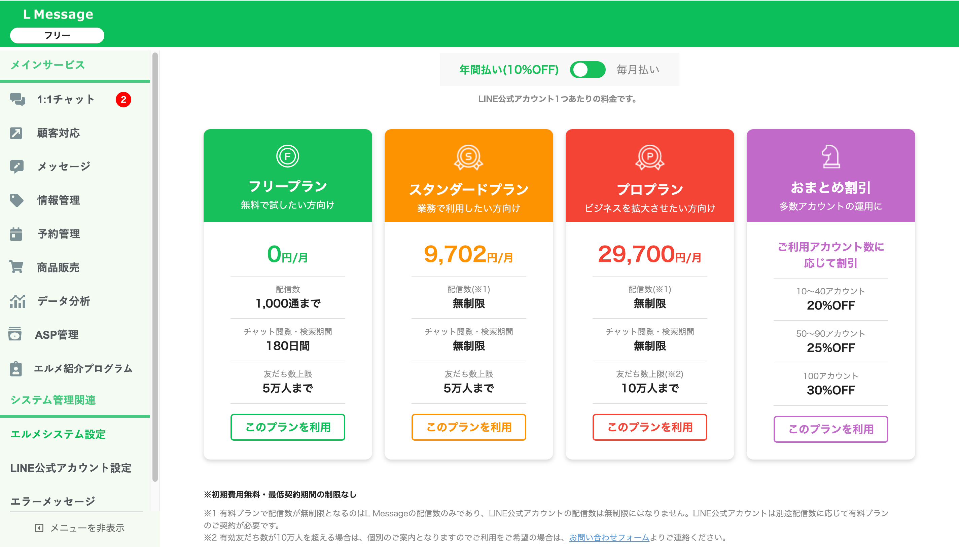
Task: Click the ASP management icon
Action: [15, 334]
